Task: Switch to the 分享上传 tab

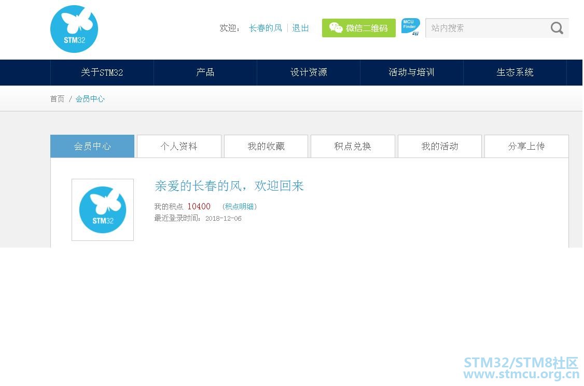Action: point(526,146)
